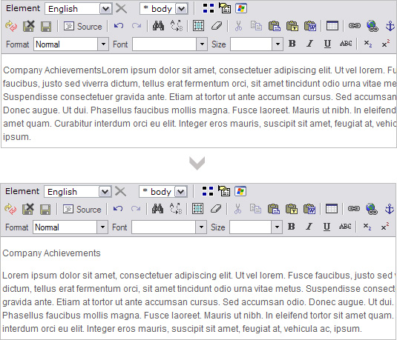Image resolution: width=397 pixels, height=340 pixels.
Task: Click the Source button in the lower editor
Action: [x=82, y=210]
